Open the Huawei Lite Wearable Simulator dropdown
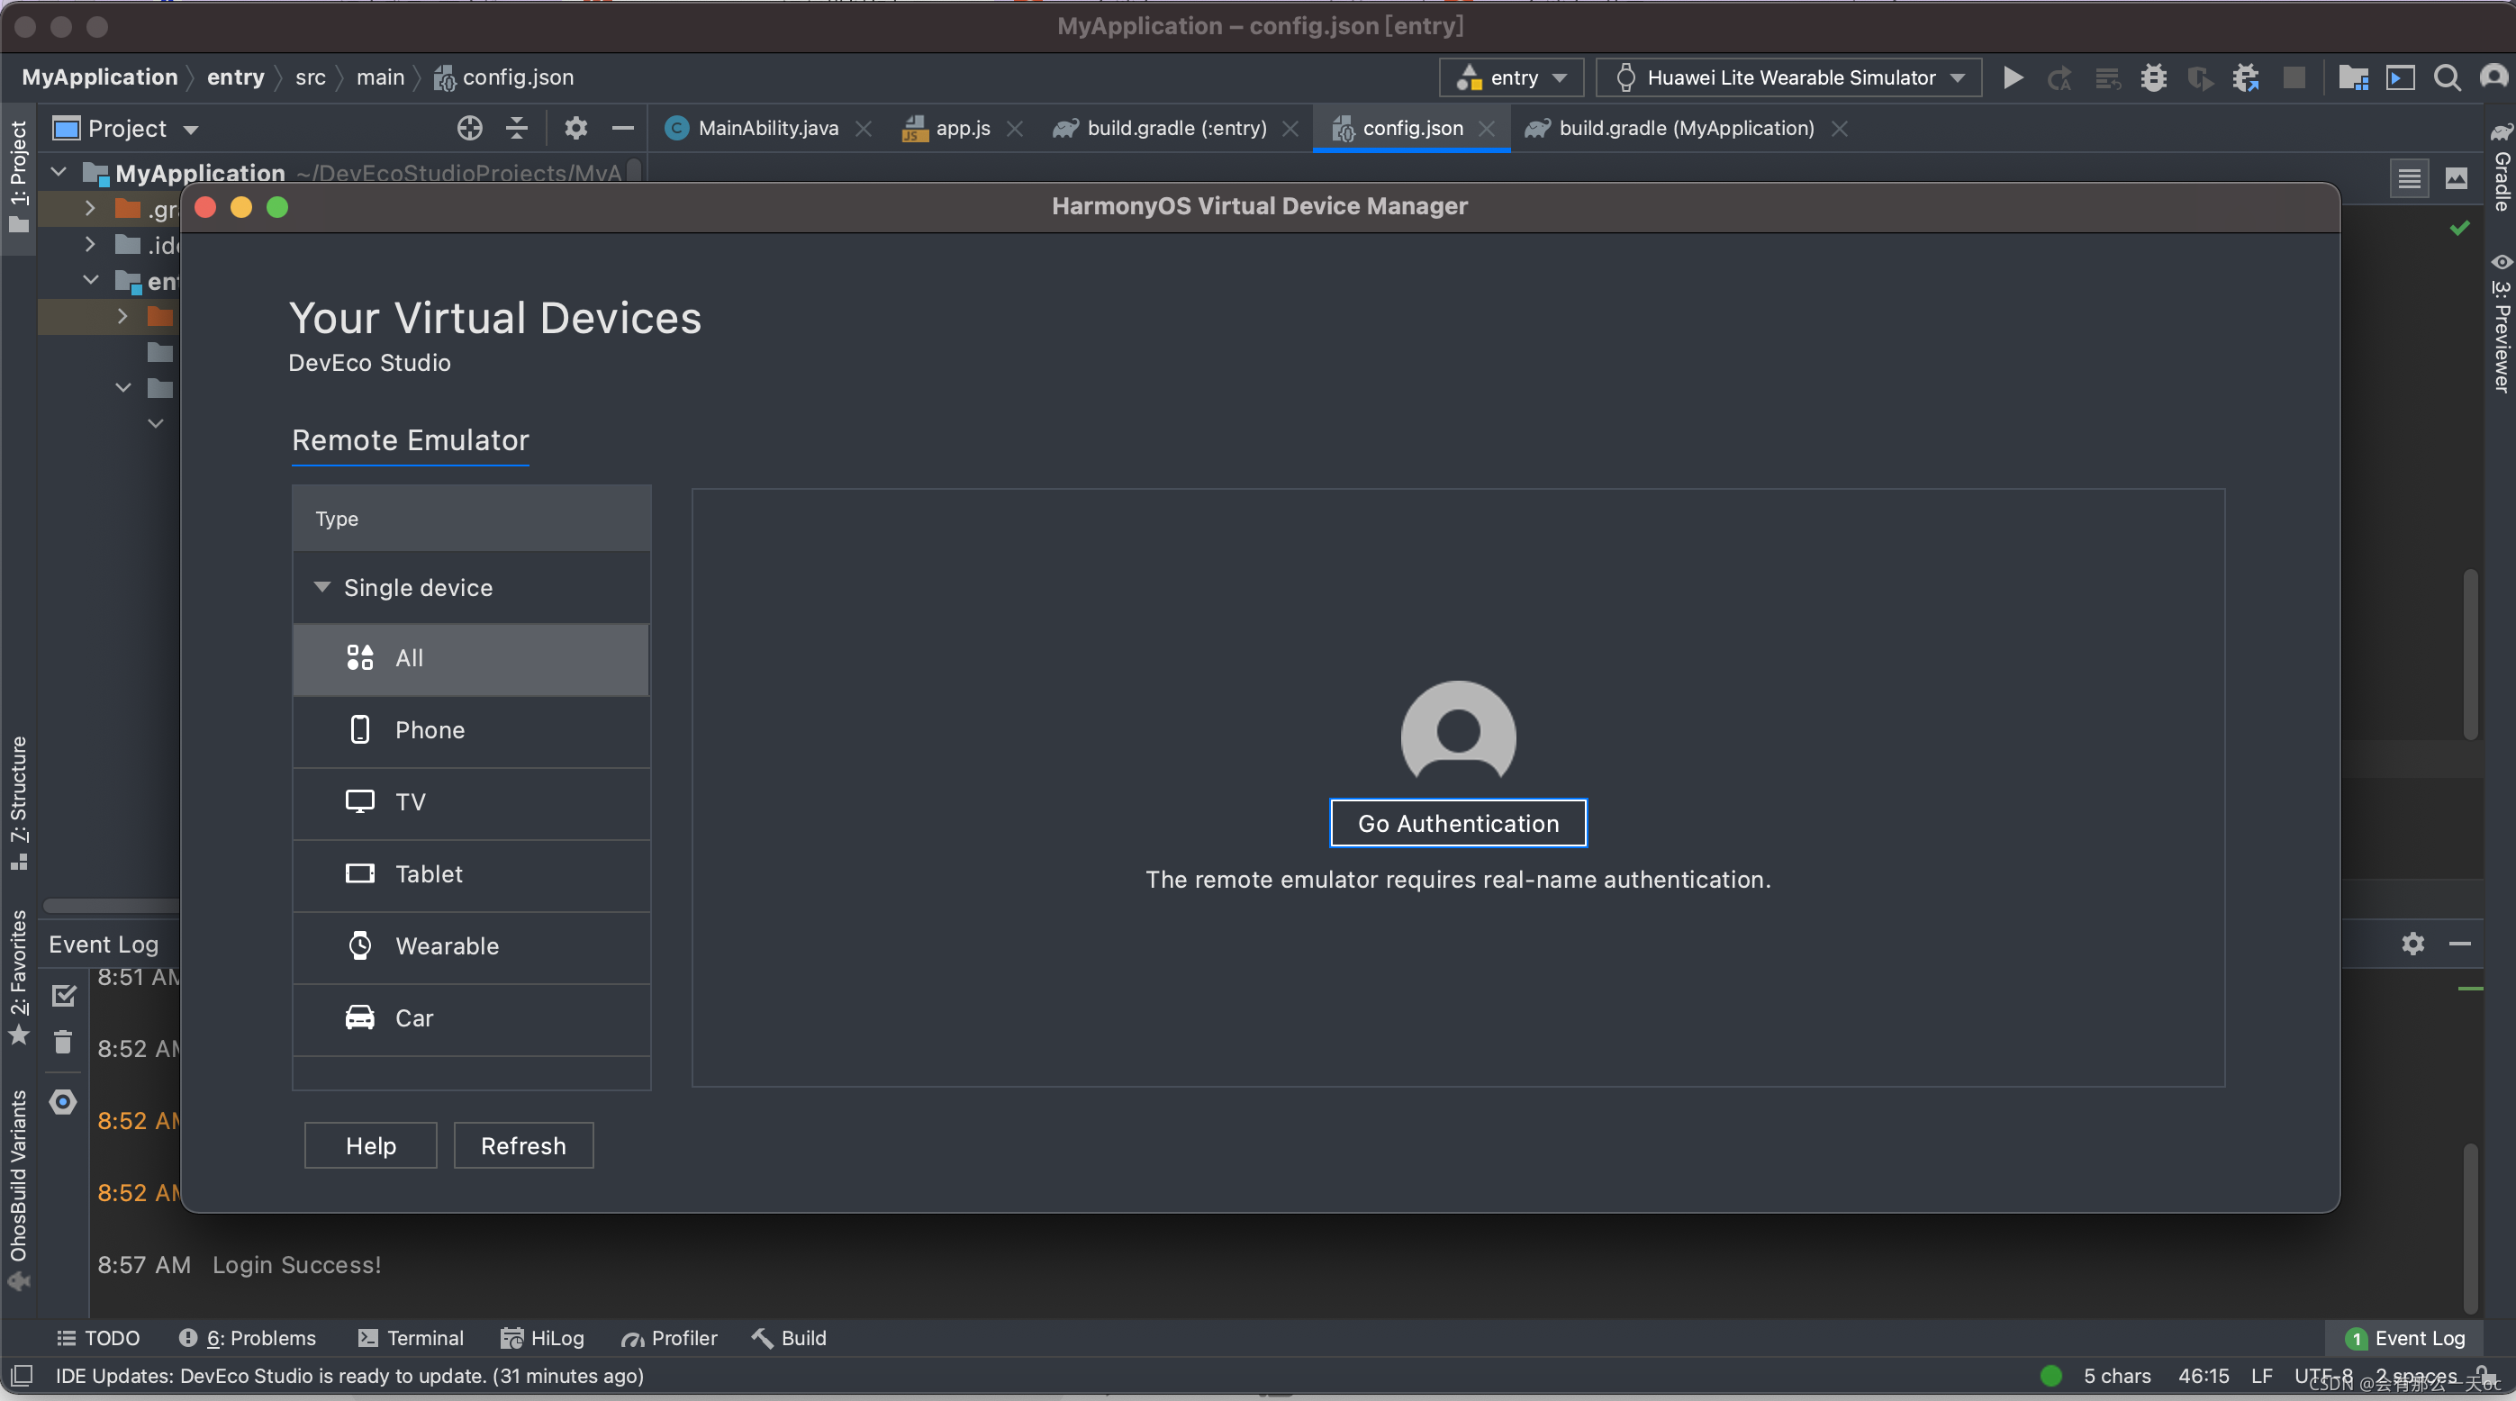Screen dimensions: 2516x1401 pyautogui.click(x=1788, y=77)
